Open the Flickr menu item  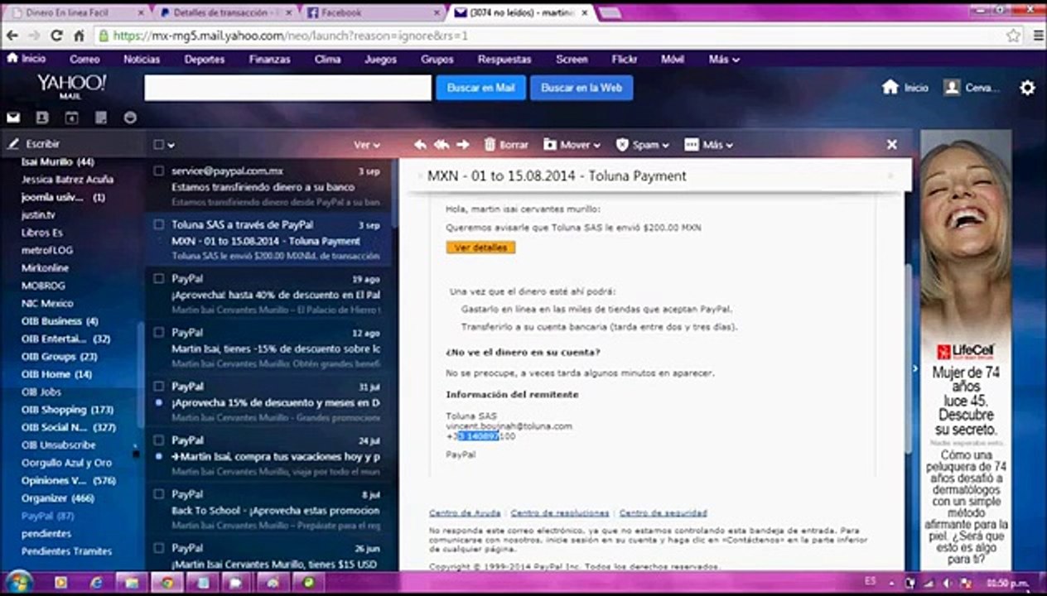[624, 60]
